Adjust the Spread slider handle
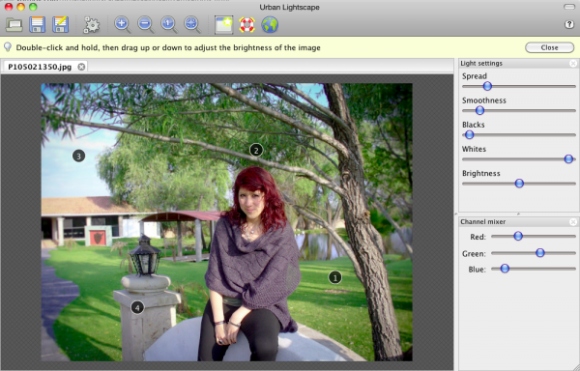The width and height of the screenshot is (580, 371). coord(487,86)
